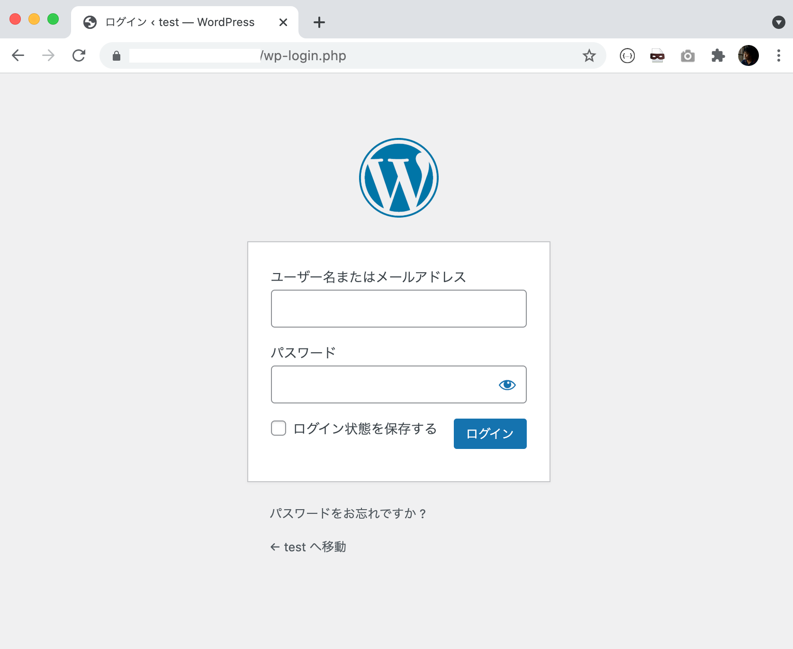Click the WordPress logo
793x649 pixels.
pyautogui.click(x=399, y=178)
